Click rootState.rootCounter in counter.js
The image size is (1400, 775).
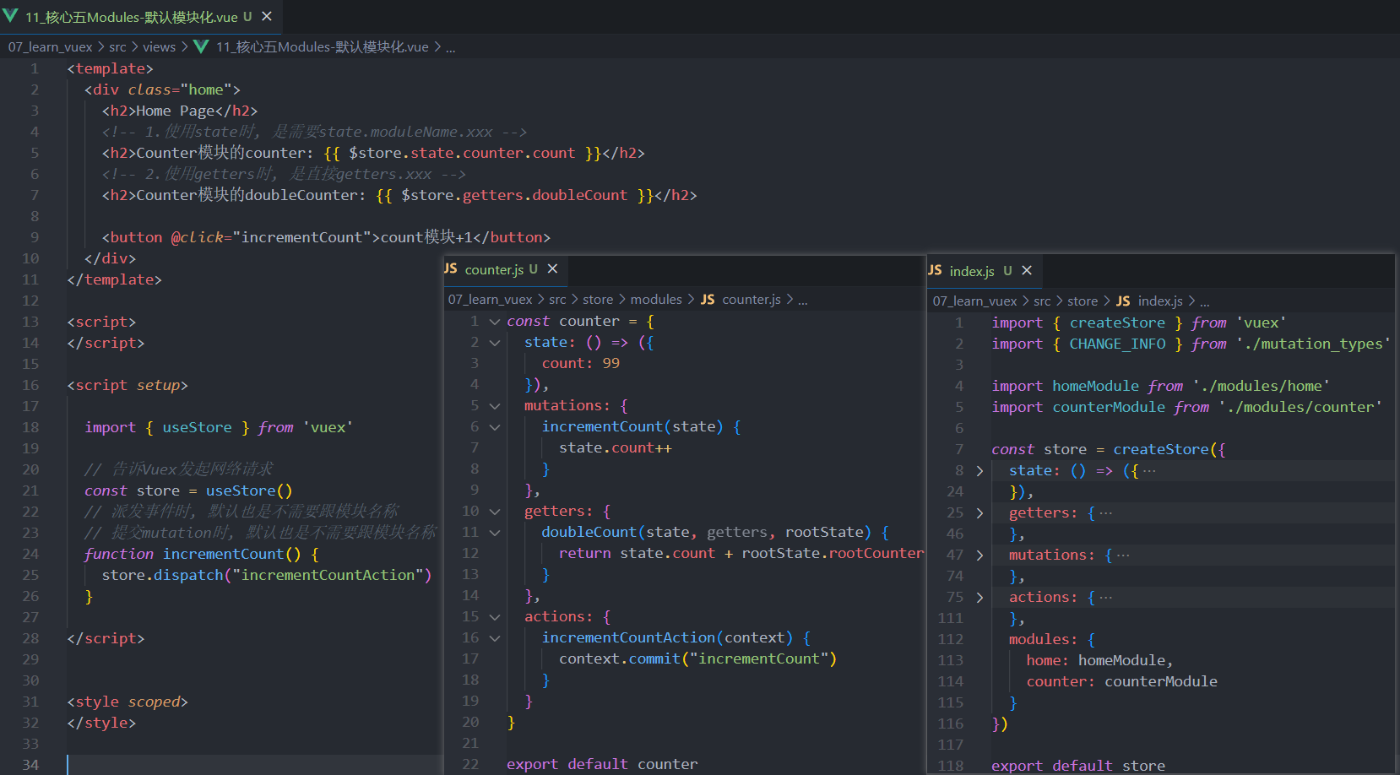click(833, 553)
